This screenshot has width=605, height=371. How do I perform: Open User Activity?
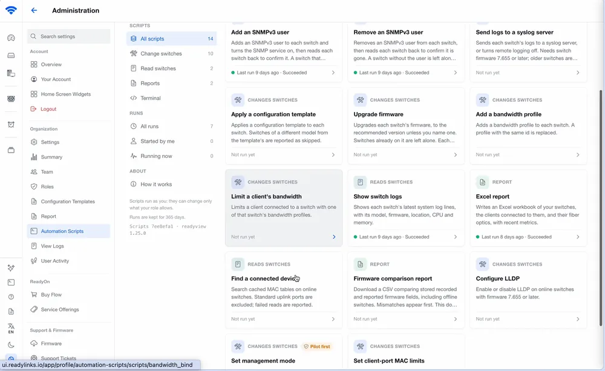point(69,261)
